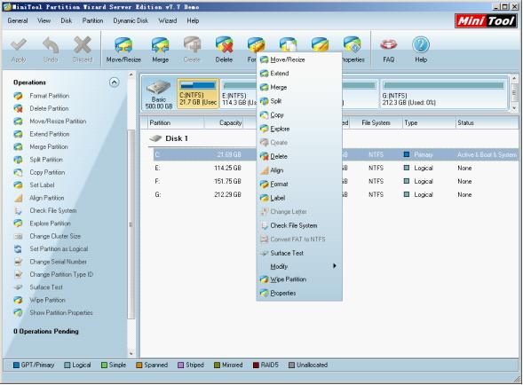Image resolution: width=523 pixels, height=385 pixels.
Task: Choose Label in the context menu
Action: (299, 198)
